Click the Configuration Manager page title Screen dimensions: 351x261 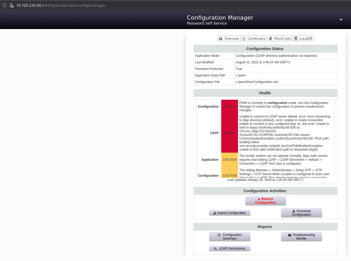pos(220,18)
